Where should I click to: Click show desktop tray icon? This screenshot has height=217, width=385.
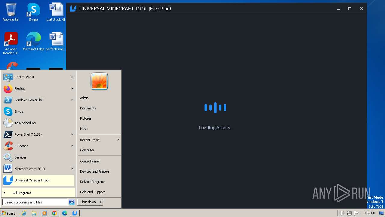(381, 213)
